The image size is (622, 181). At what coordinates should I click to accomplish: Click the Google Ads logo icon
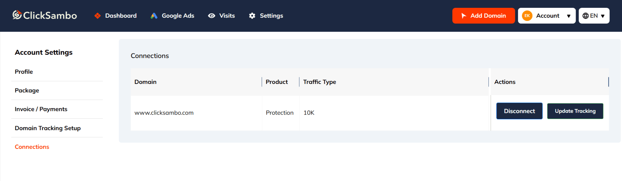click(154, 16)
